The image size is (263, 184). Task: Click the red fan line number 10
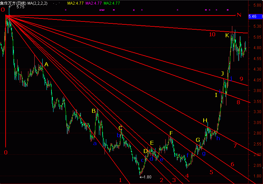212,34
